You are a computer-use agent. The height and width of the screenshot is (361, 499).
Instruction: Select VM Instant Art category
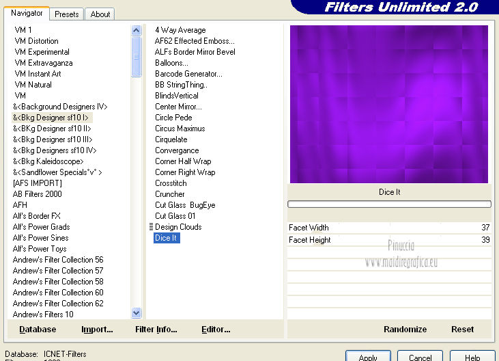pyautogui.click(x=38, y=74)
